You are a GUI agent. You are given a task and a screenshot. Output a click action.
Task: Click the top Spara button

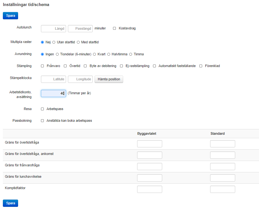pos(10,15)
